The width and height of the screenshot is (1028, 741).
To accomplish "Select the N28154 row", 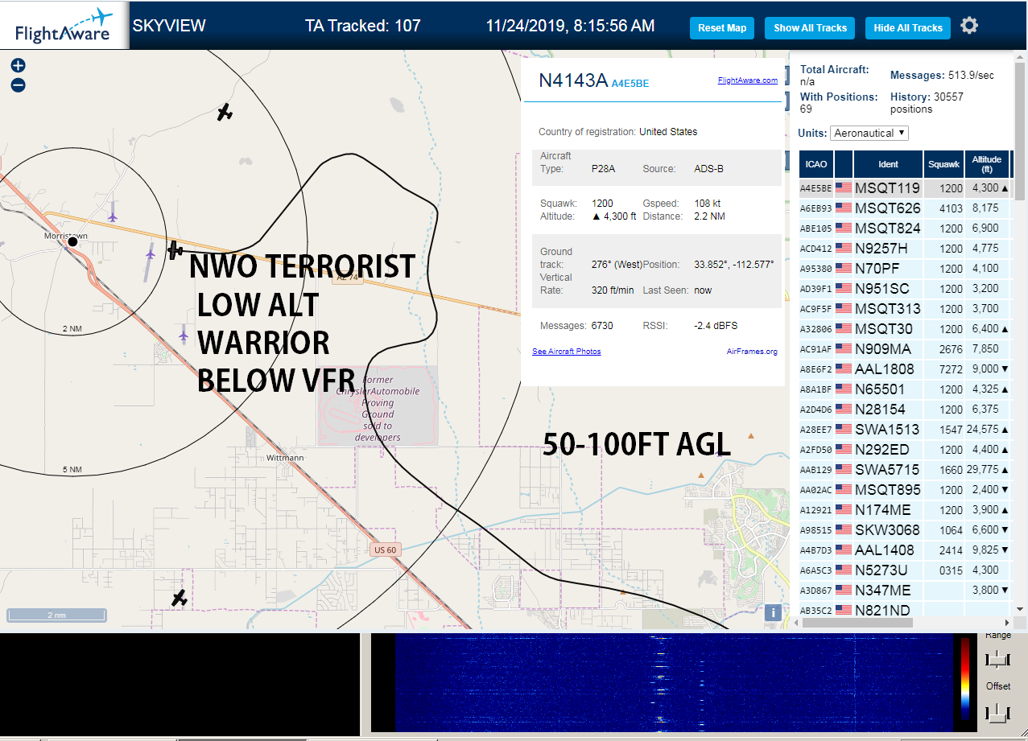I will (905, 410).
